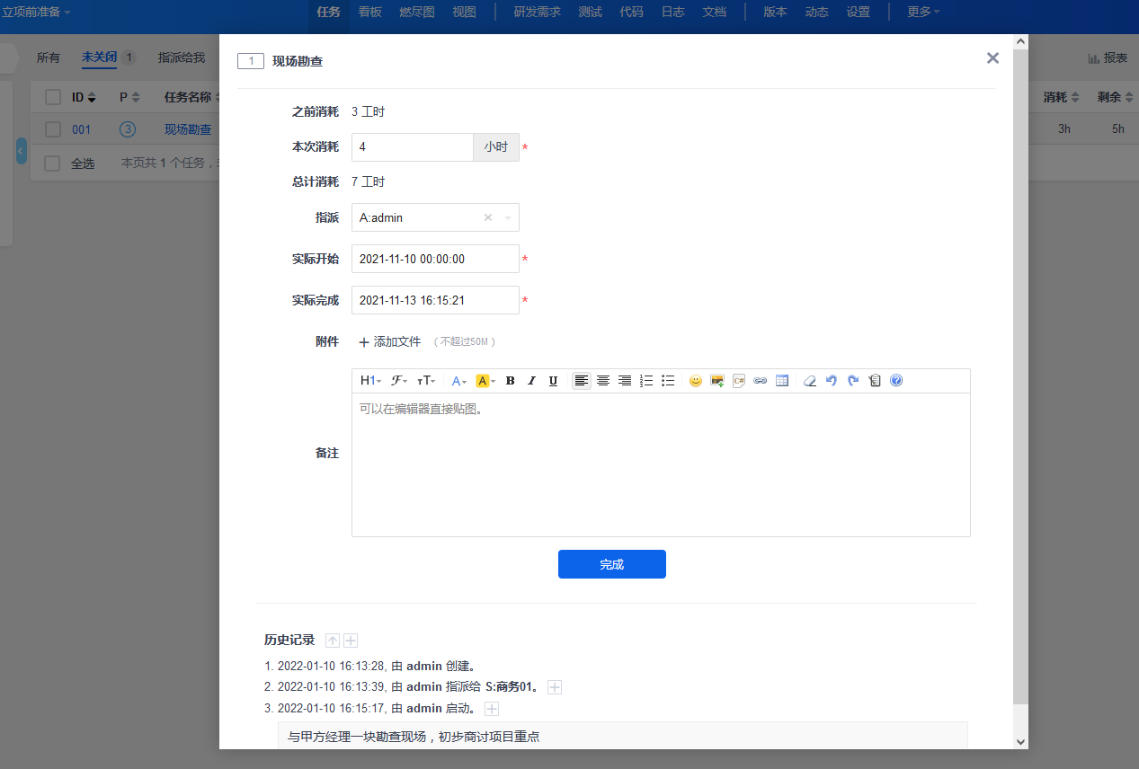Insert a table with the table icon
1139x769 pixels.
coord(782,381)
